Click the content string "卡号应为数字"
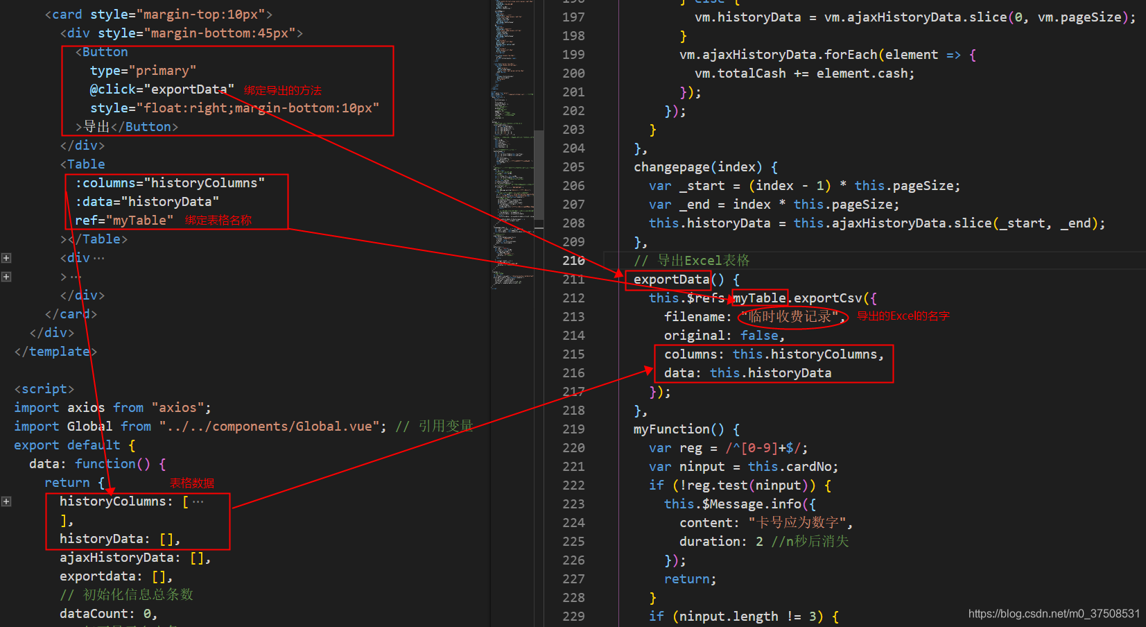The height and width of the screenshot is (627, 1146). coord(797,523)
